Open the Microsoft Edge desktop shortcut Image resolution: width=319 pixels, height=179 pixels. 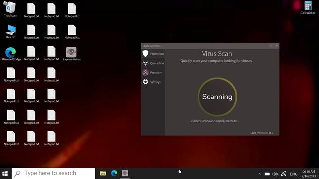pyautogui.click(x=11, y=54)
